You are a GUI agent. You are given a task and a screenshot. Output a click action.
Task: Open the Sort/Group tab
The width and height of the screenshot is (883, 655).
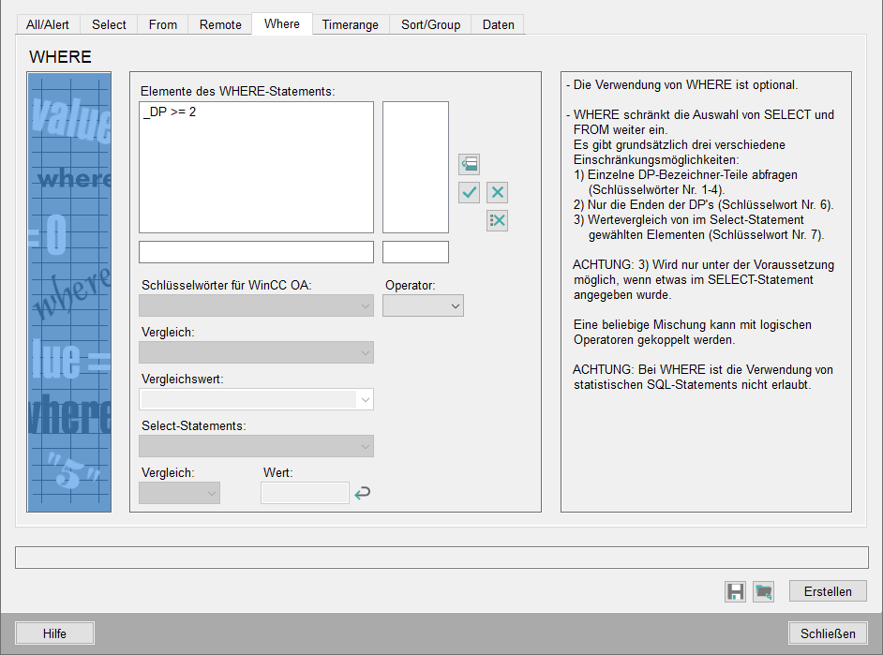(430, 24)
